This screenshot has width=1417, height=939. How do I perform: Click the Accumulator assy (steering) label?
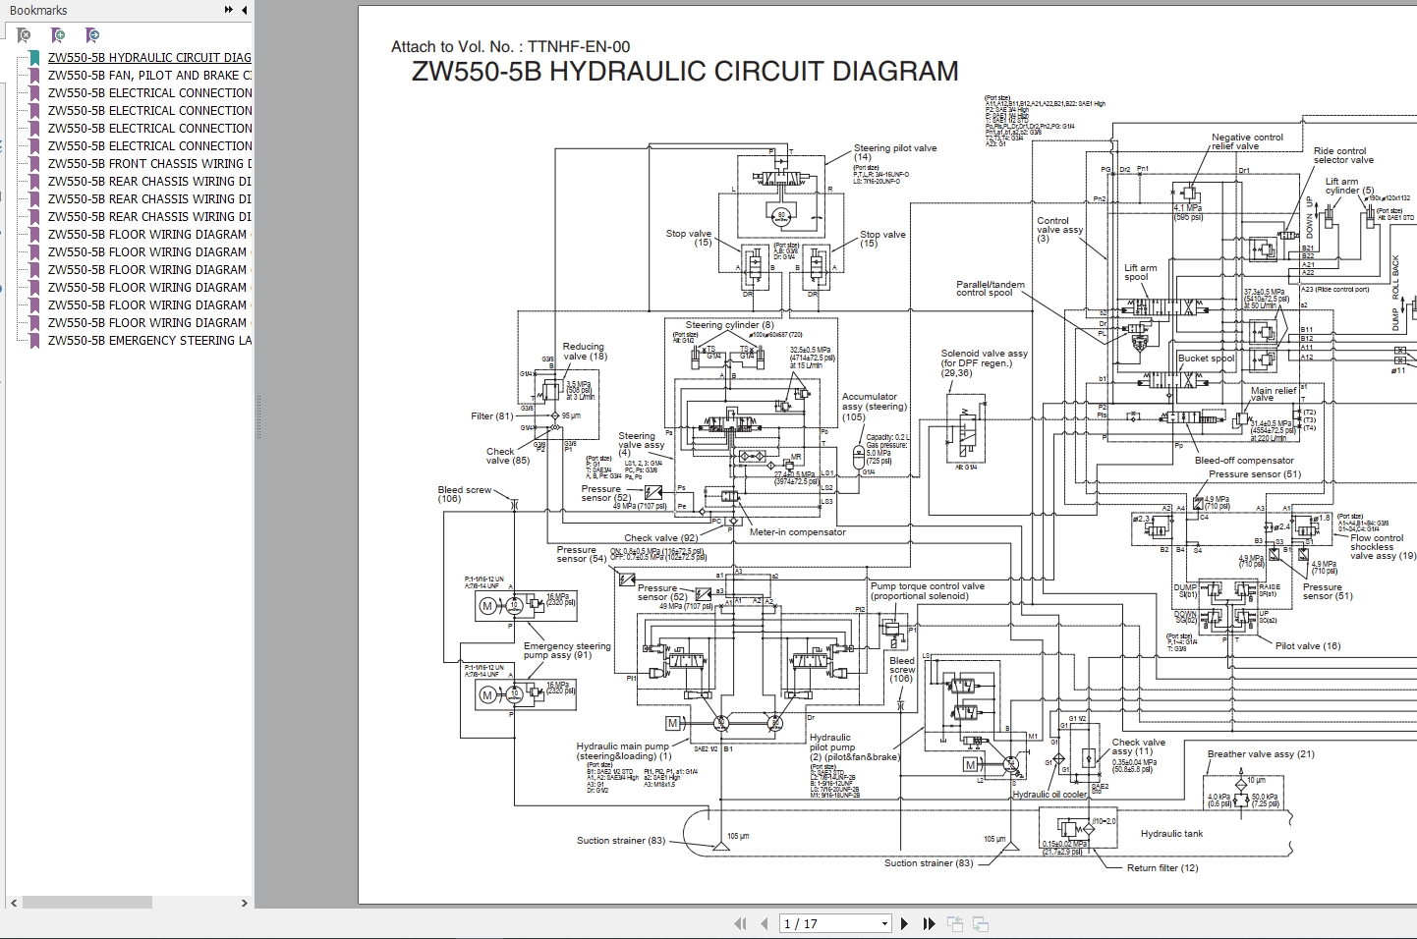[x=874, y=407]
